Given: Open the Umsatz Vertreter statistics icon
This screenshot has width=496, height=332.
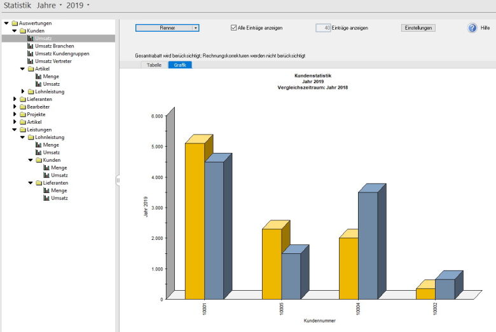Looking at the screenshot, I should pyautogui.click(x=30, y=62).
